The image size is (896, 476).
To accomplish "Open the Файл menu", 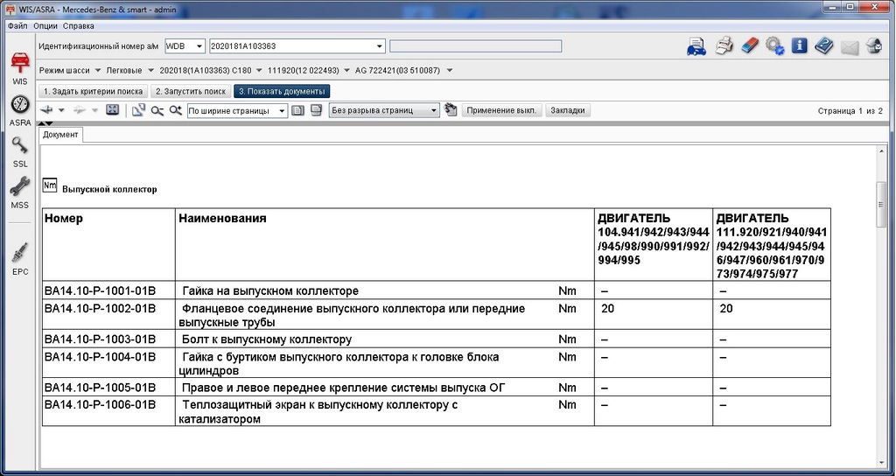I will [x=17, y=25].
